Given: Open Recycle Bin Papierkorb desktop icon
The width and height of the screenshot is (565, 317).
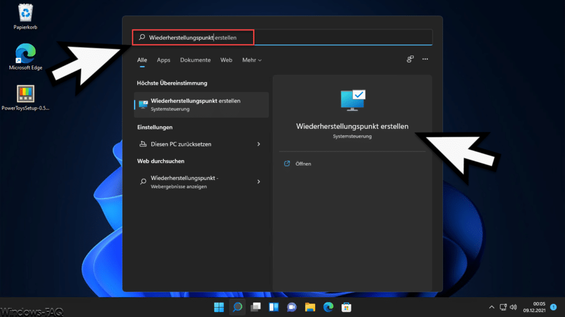Looking at the screenshot, I should click(x=25, y=17).
